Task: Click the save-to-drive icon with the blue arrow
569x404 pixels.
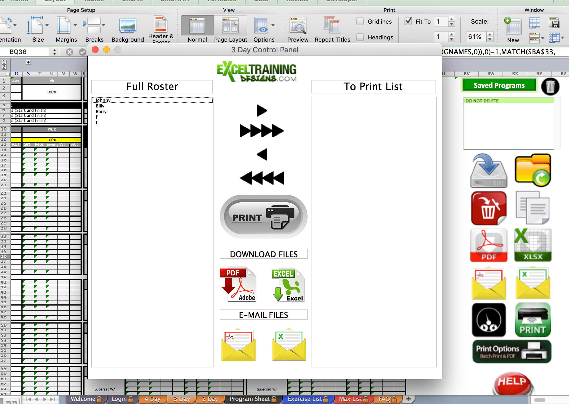Action: pos(489,170)
